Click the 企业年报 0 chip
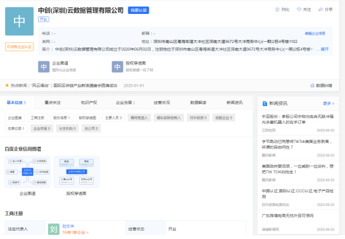Image resolution: width=345 pixels, height=239 pixels. [42, 128]
